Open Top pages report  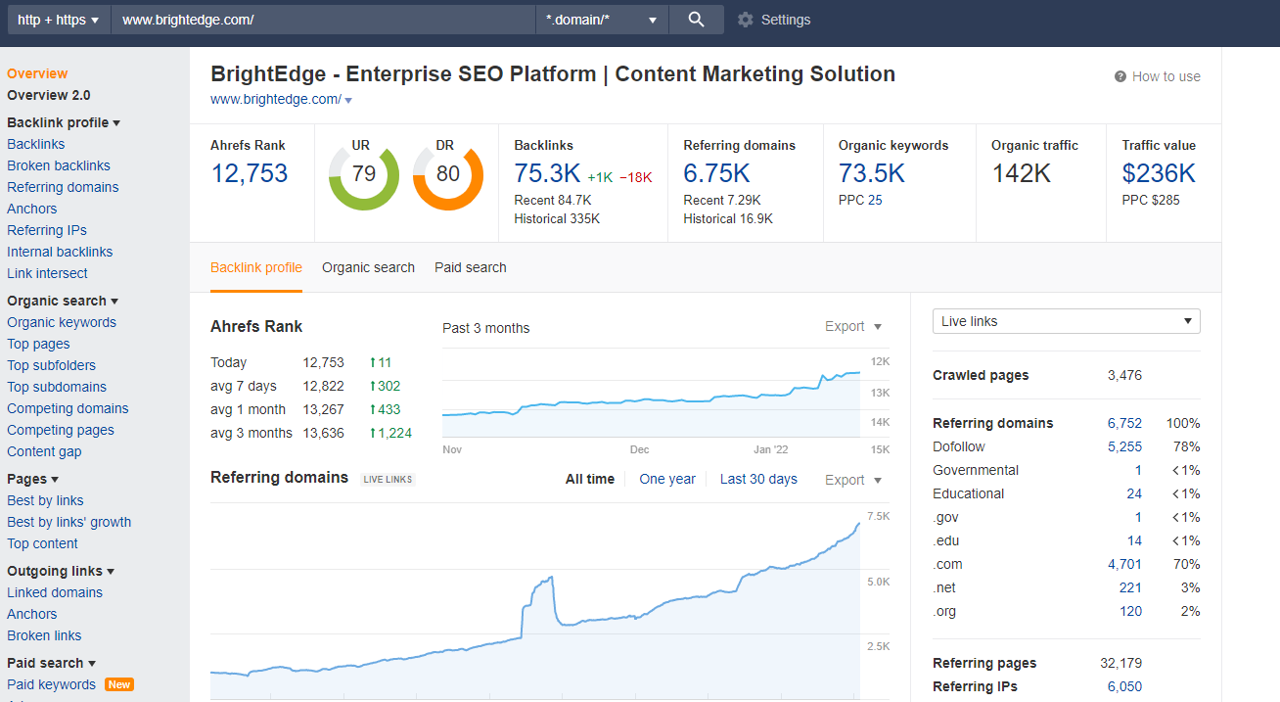coord(38,344)
